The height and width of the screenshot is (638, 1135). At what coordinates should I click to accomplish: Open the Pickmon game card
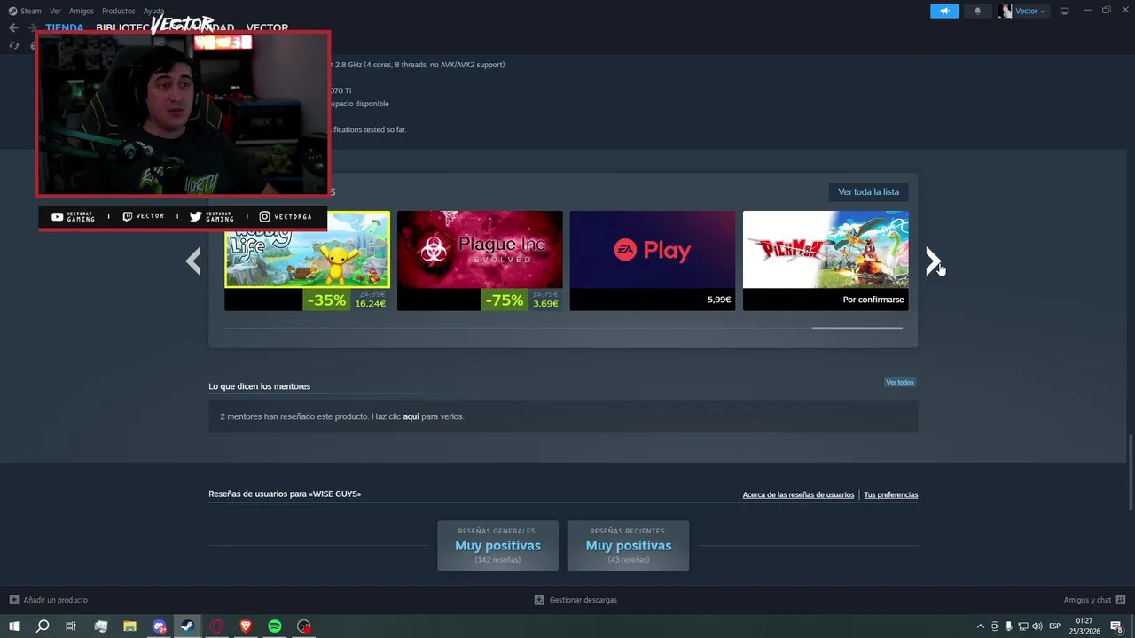(826, 261)
